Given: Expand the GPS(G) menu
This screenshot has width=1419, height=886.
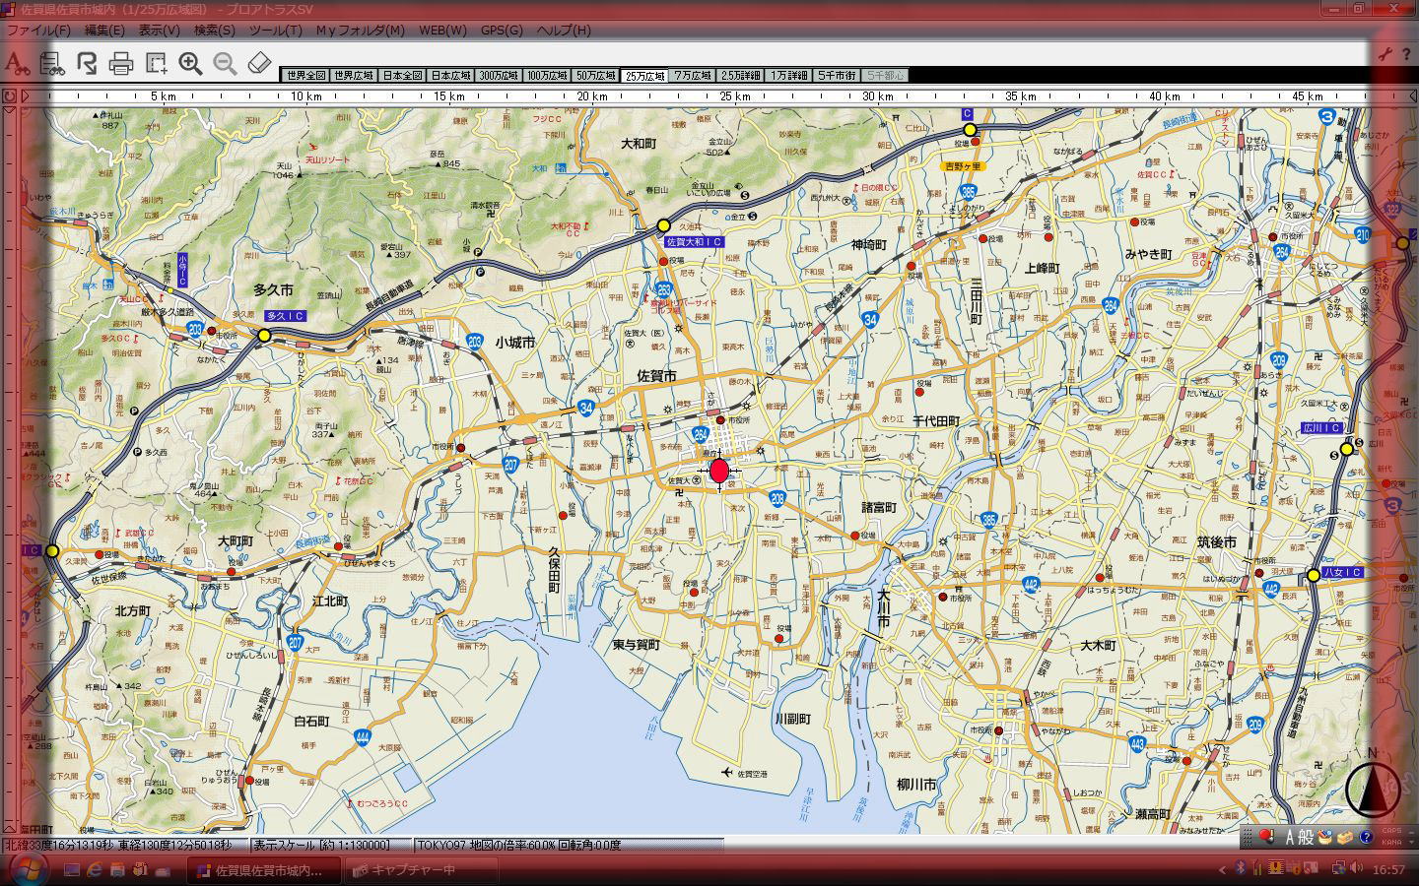Looking at the screenshot, I should point(502,31).
